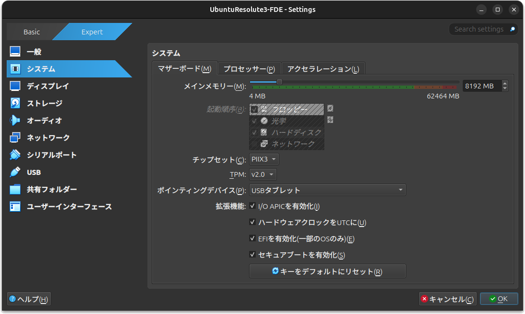This screenshot has width=525, height=314.
Task: Open ストレージ storage settings icon
Action: tap(15, 103)
